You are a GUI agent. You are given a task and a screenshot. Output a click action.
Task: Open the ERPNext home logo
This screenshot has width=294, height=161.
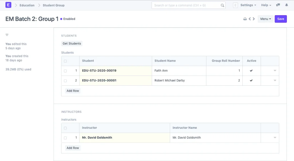click(x=8, y=5)
